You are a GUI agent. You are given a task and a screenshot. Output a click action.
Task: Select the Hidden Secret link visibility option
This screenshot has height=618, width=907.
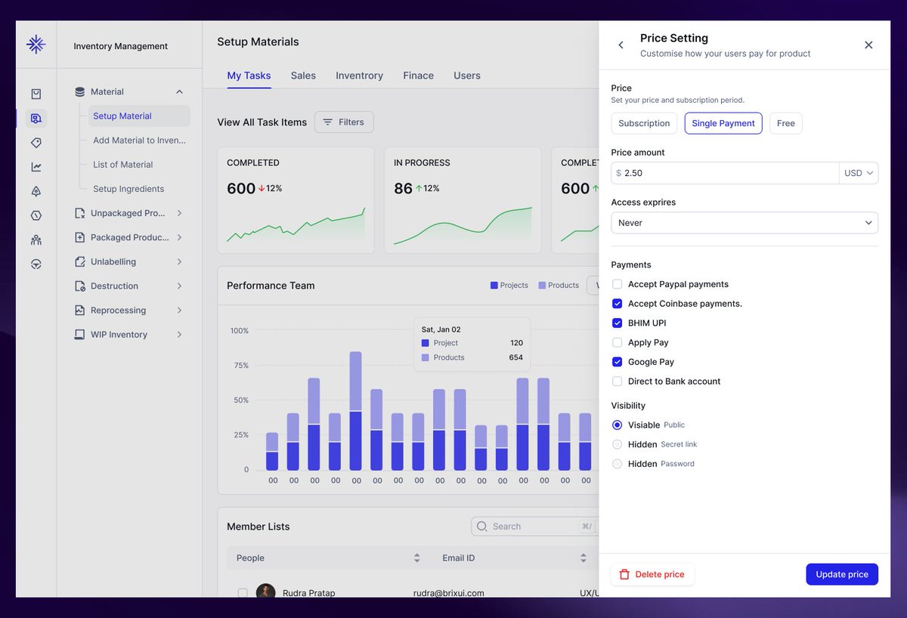[x=617, y=444]
